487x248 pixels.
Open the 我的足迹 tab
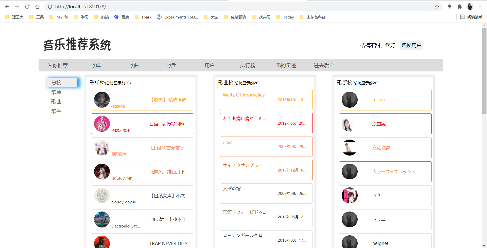coord(286,65)
